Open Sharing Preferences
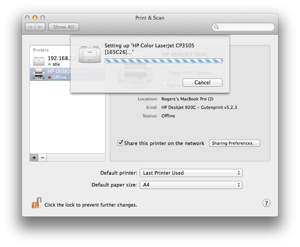The image size is (300, 247). [234, 143]
